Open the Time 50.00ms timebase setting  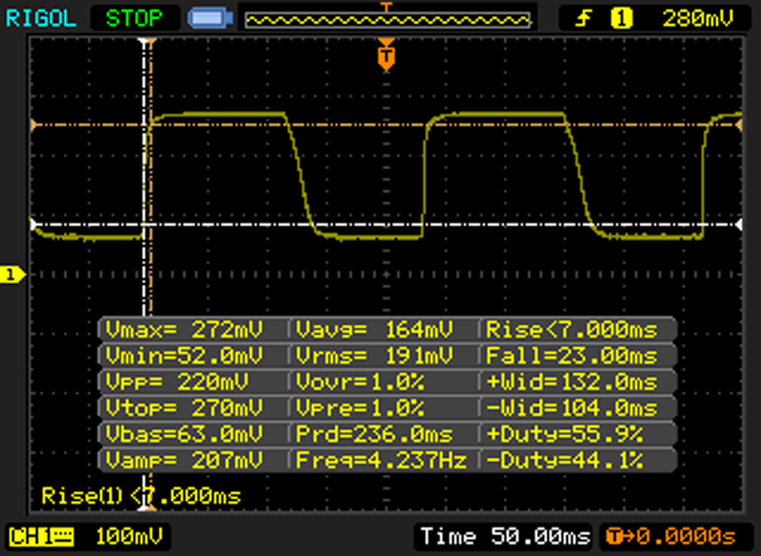(x=505, y=536)
